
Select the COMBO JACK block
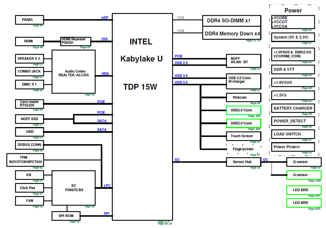pos(29,71)
